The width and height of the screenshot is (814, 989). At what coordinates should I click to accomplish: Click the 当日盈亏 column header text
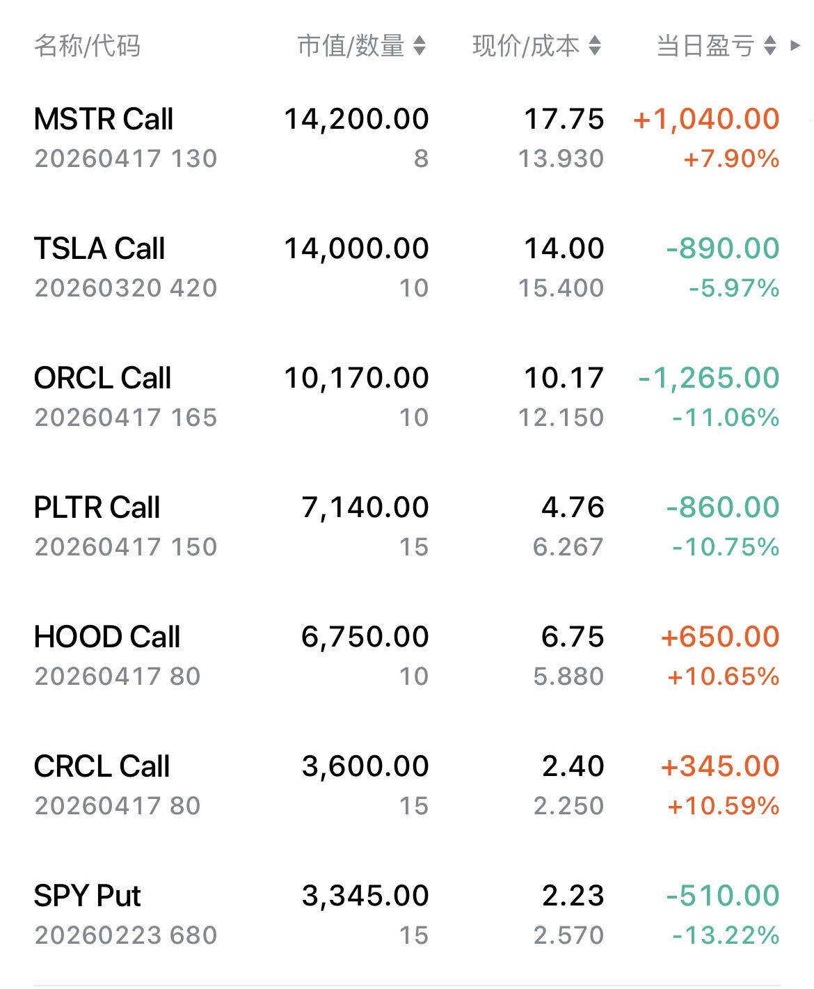[705, 46]
